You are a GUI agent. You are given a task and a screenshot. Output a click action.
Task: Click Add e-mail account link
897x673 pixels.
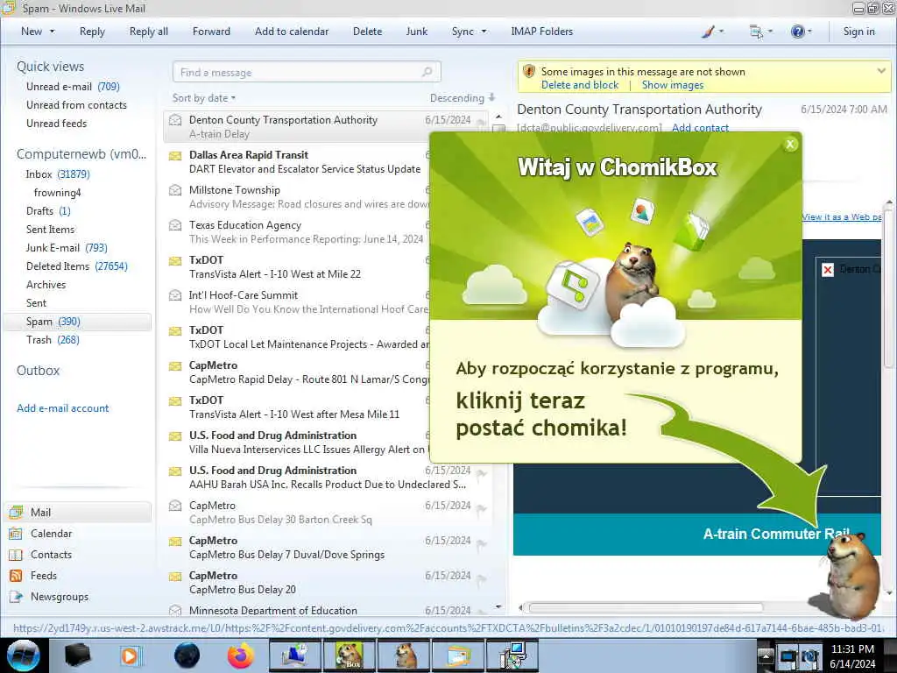coord(63,408)
